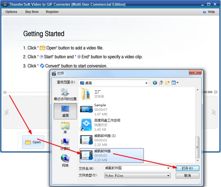Select the Register menu item

[x=52, y=12]
